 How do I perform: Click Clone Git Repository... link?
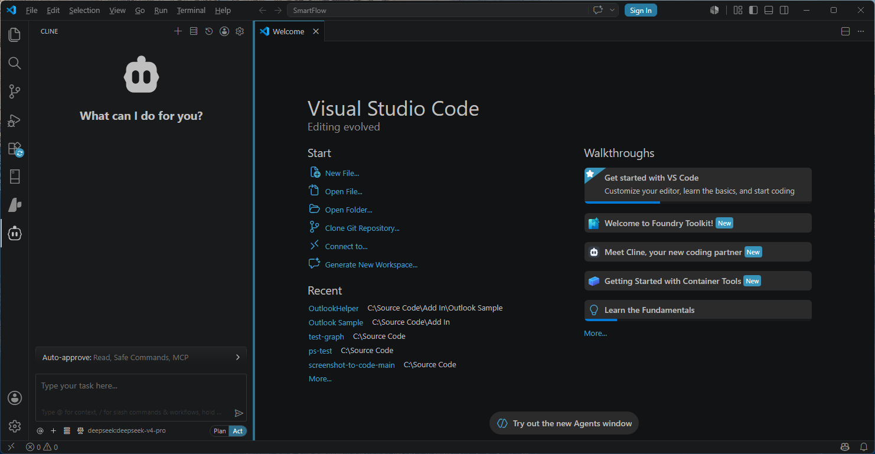pyautogui.click(x=362, y=228)
